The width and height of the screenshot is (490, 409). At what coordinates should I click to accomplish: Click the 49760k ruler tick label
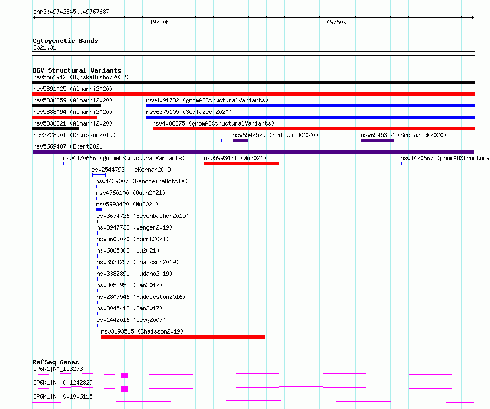click(336, 22)
